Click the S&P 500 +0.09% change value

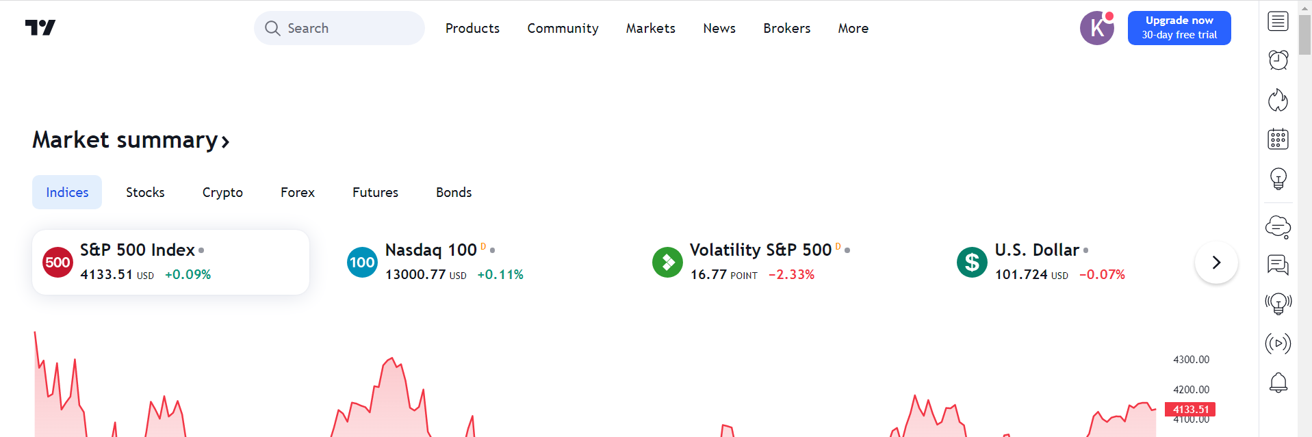point(188,274)
